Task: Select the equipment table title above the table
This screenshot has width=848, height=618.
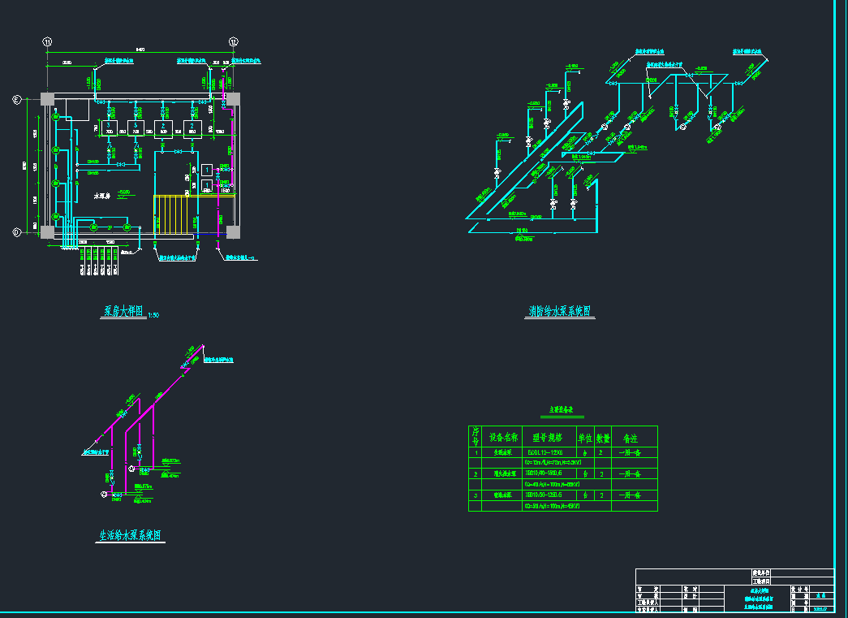Action: pos(562,412)
